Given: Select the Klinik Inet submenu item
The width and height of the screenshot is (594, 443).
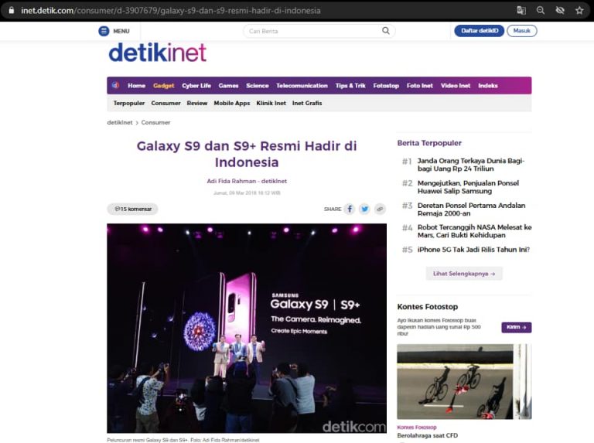Looking at the screenshot, I should [x=271, y=103].
